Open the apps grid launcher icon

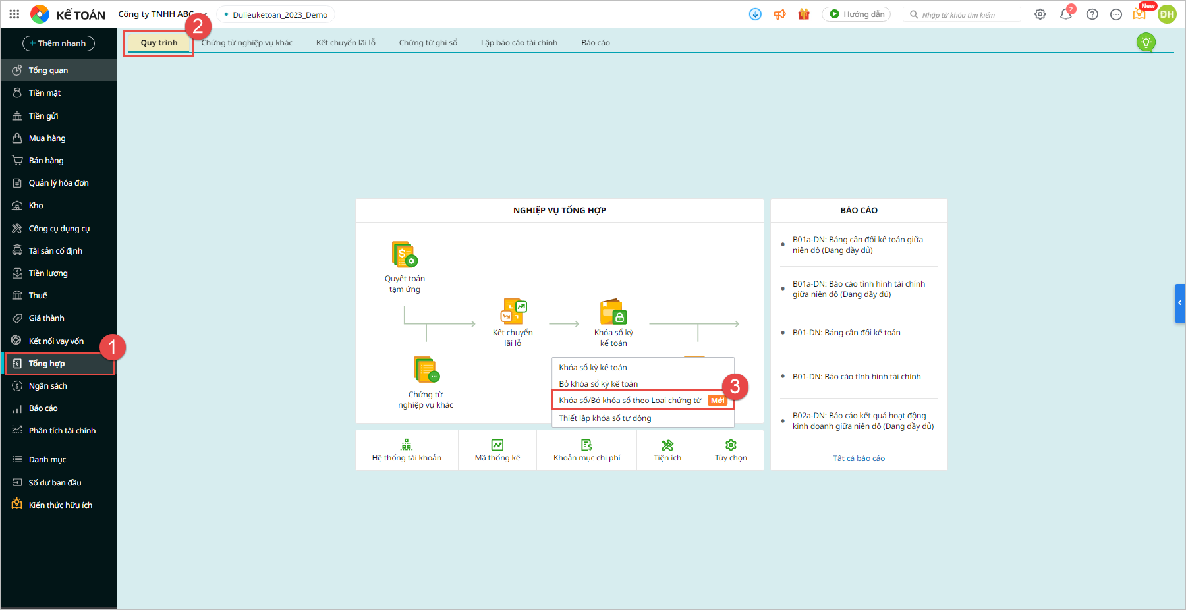(14, 14)
